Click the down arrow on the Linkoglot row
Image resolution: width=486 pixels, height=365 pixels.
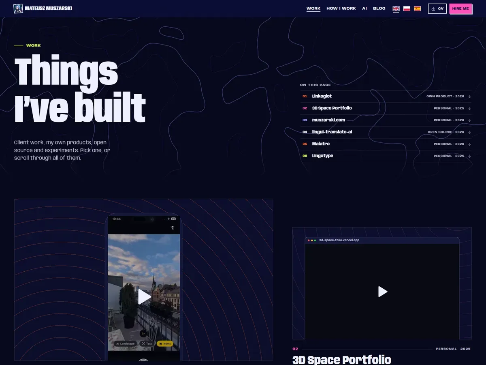(x=469, y=97)
